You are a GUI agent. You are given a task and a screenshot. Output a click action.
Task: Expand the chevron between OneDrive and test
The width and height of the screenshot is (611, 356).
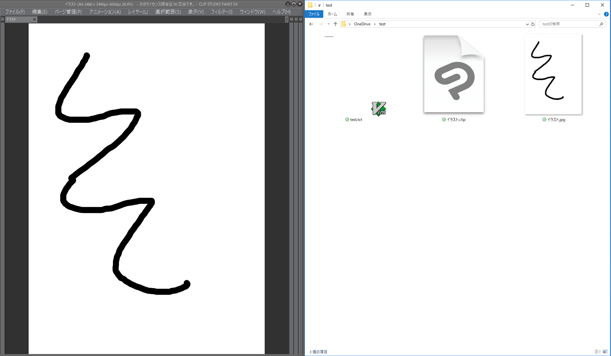[375, 24]
